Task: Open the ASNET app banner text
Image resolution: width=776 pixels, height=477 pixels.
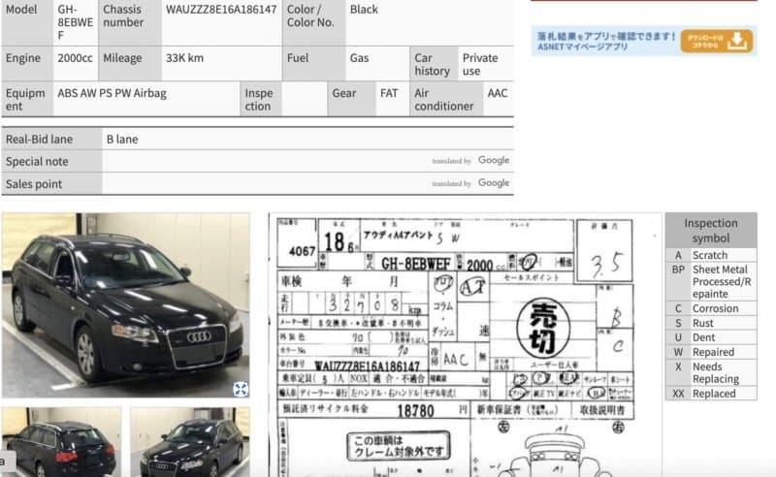Action: [606, 41]
